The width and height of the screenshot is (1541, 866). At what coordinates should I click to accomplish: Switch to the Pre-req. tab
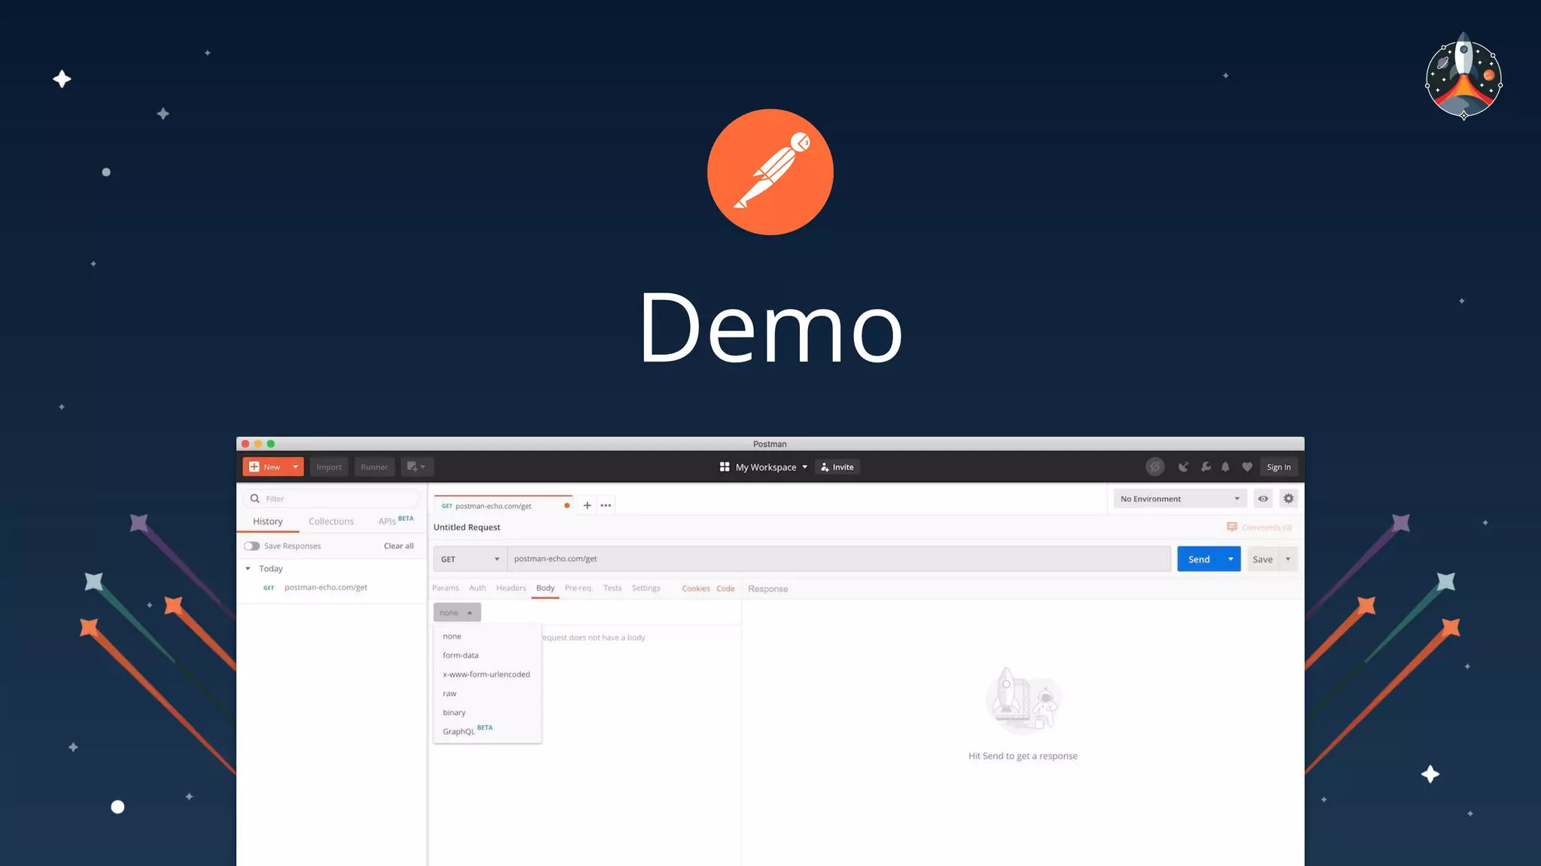pyautogui.click(x=579, y=588)
